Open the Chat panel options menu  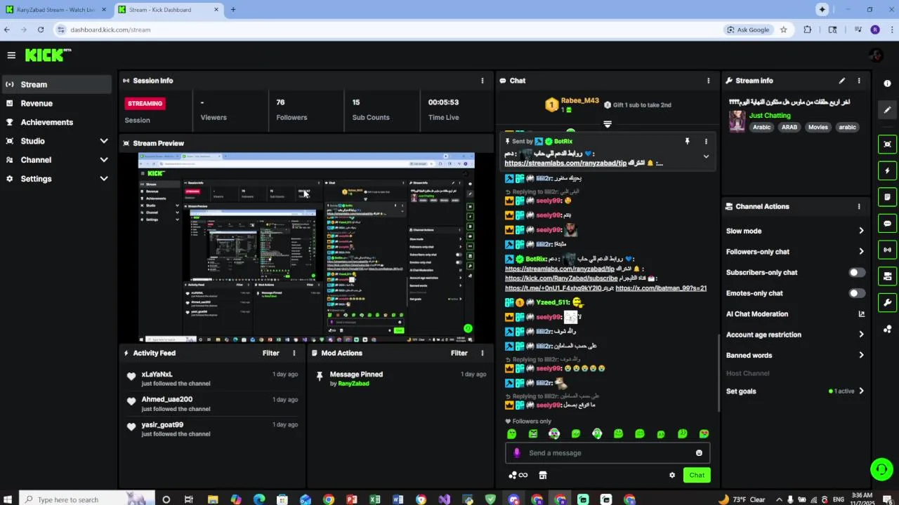[x=708, y=81]
